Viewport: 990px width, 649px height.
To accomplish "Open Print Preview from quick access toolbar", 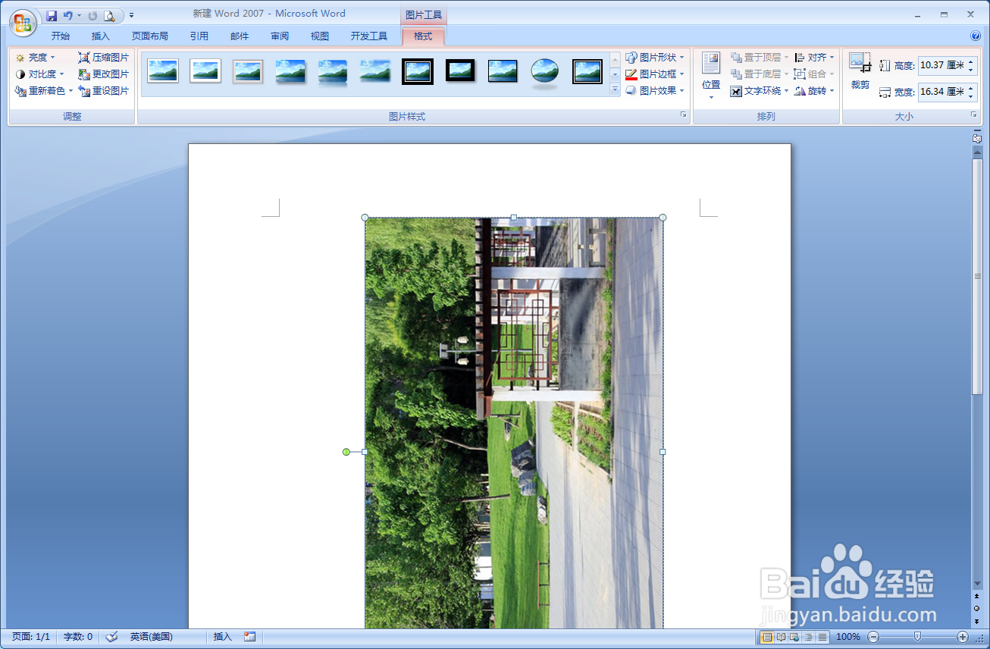I will 110,15.
